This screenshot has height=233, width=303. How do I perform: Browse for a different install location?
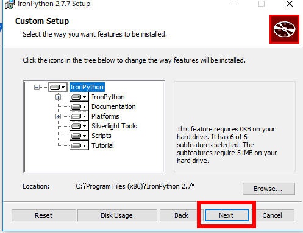[268, 189]
